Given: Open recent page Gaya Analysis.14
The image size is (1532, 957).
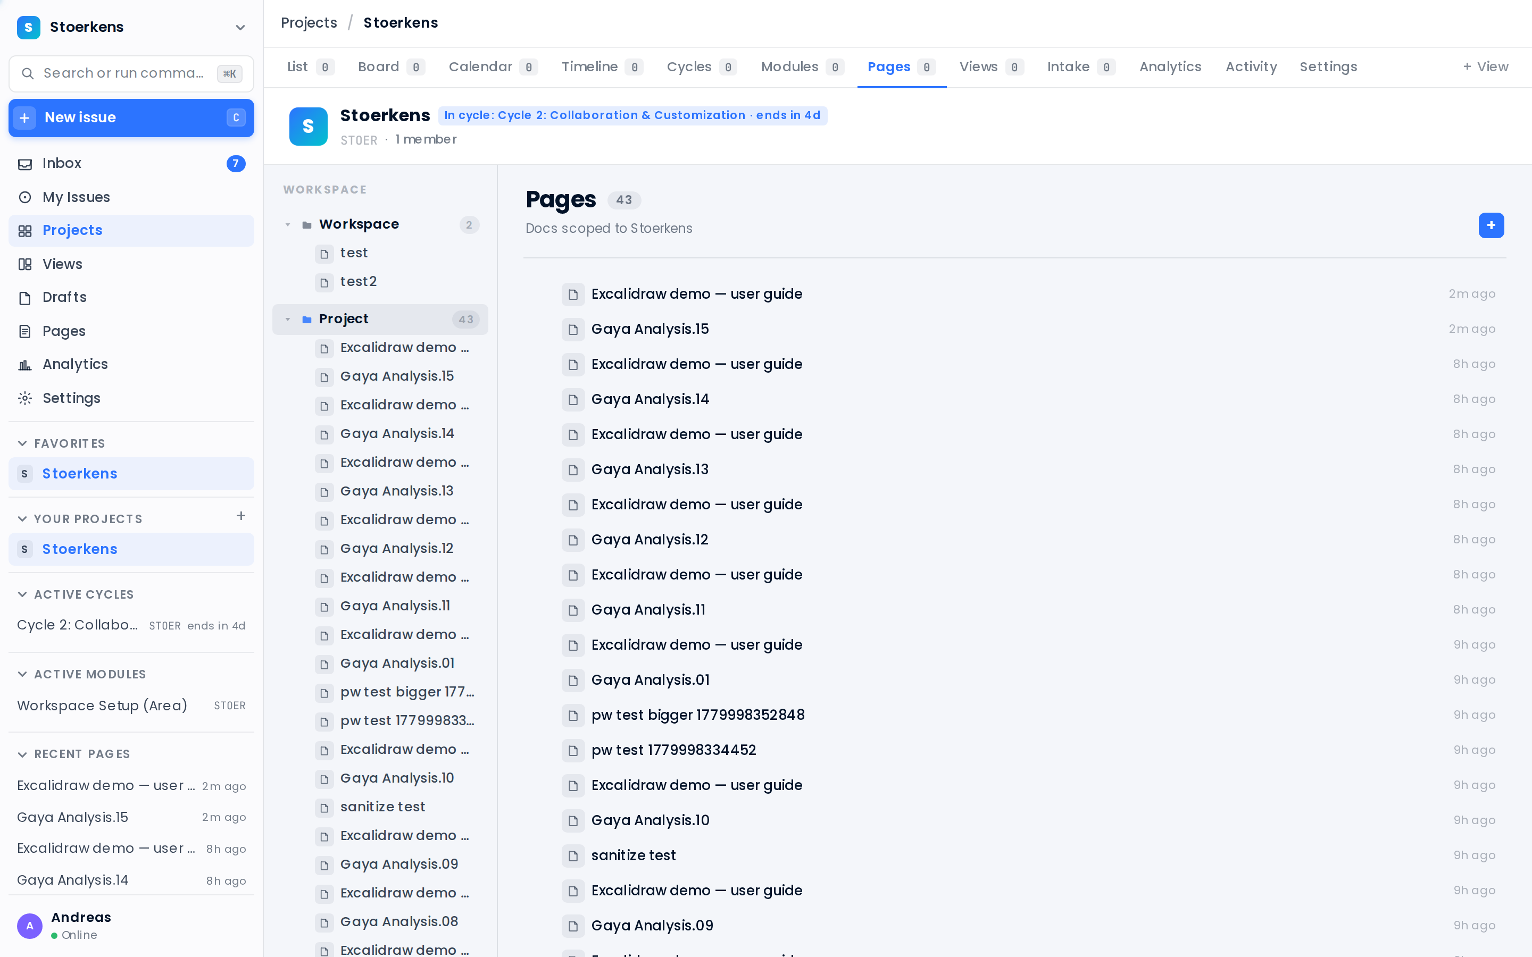Looking at the screenshot, I should tap(131, 880).
